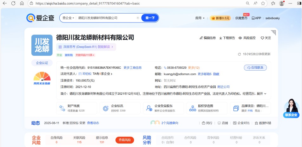The height and width of the screenshot is (147, 302).
Task: Select the 关联风险 tab
Action: click(x=79, y=140)
